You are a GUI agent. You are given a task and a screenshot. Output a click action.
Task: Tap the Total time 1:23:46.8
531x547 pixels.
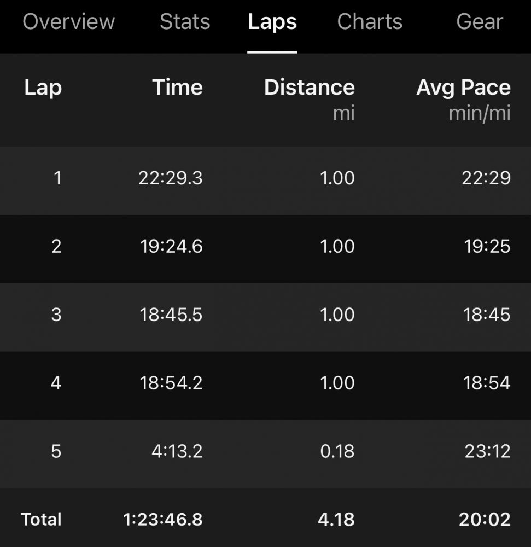click(163, 520)
